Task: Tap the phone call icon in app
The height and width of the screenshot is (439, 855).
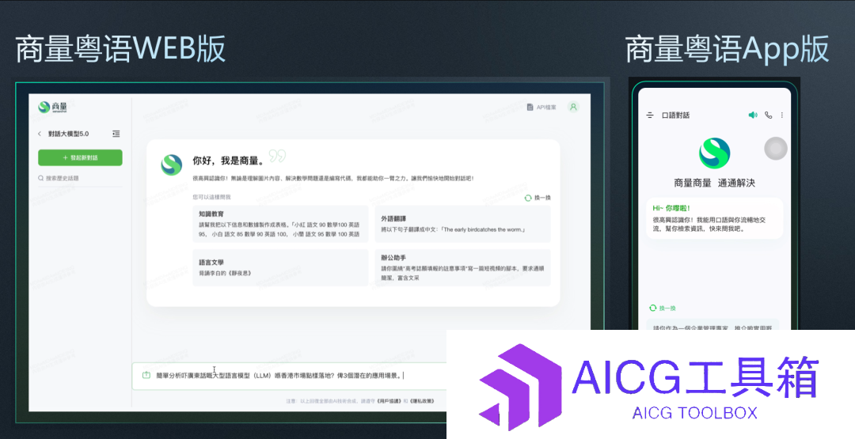Action: click(x=768, y=115)
